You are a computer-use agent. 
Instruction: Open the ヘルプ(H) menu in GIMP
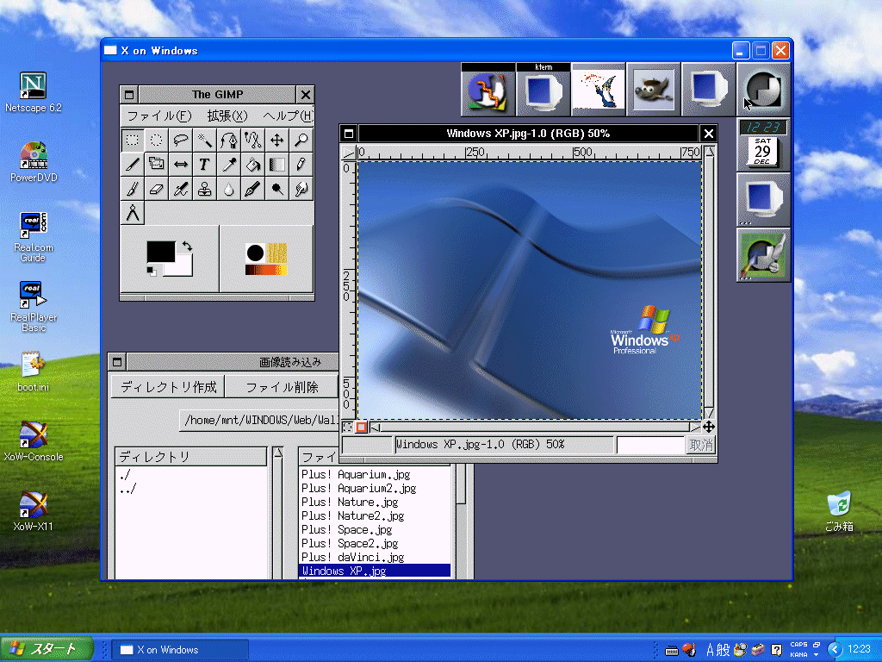[288, 116]
